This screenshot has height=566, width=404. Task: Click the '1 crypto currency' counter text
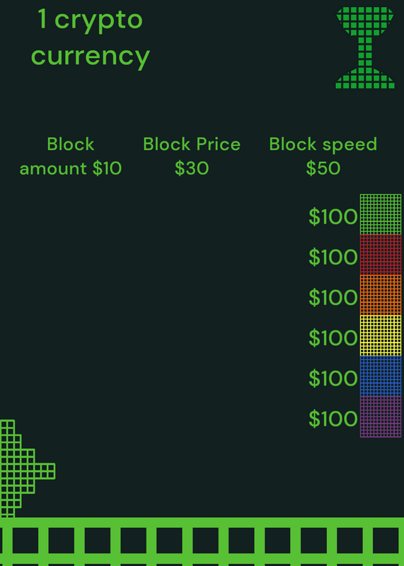[x=91, y=38]
